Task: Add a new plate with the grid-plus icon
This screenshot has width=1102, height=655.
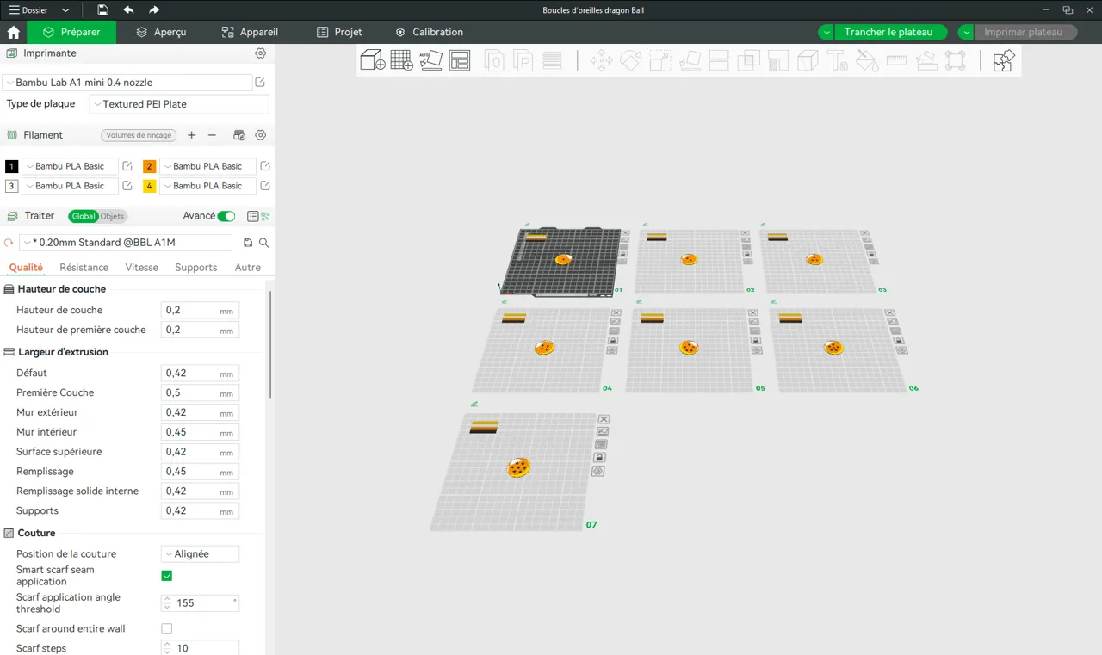Action: click(x=401, y=60)
